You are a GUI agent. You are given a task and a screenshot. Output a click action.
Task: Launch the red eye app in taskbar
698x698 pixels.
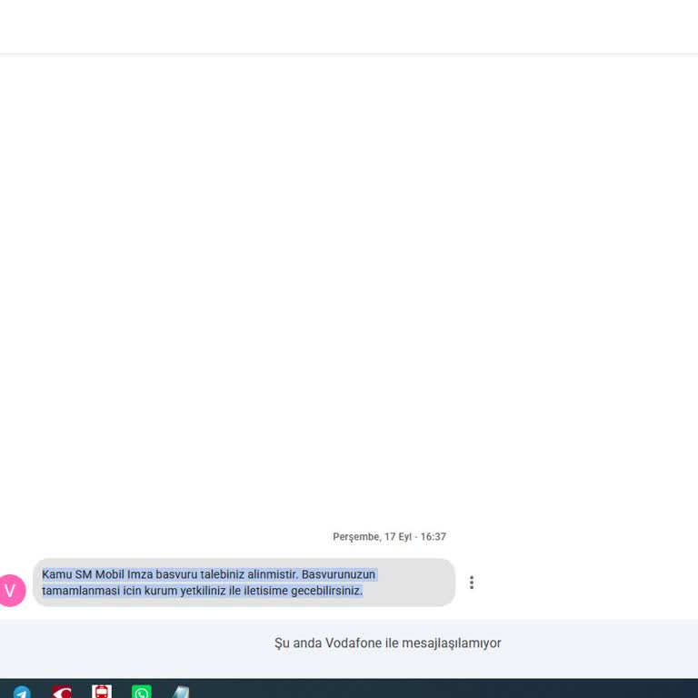pos(62,693)
